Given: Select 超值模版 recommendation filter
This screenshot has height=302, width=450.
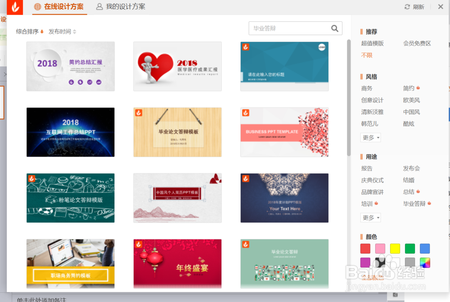Looking at the screenshot, I should [x=372, y=43].
